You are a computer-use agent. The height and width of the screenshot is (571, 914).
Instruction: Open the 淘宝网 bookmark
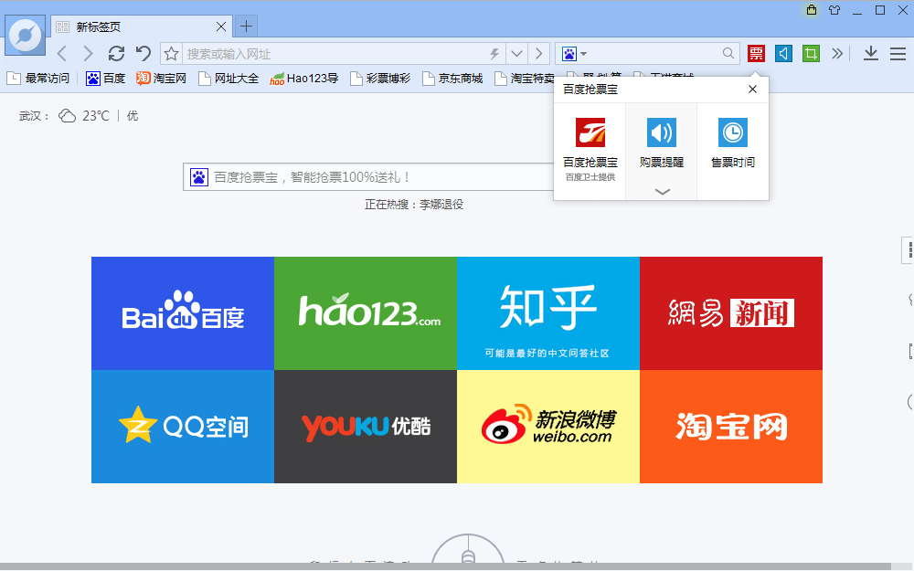pos(162,78)
